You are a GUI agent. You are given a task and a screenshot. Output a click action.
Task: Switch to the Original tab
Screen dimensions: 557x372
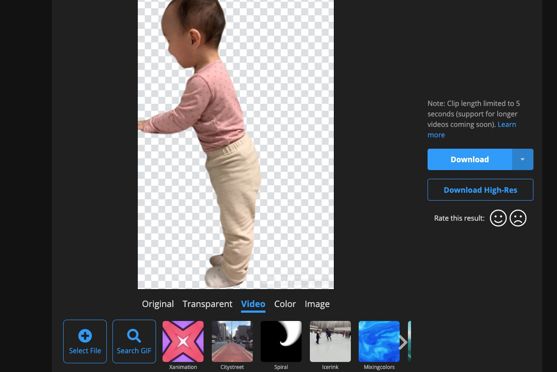[158, 304]
